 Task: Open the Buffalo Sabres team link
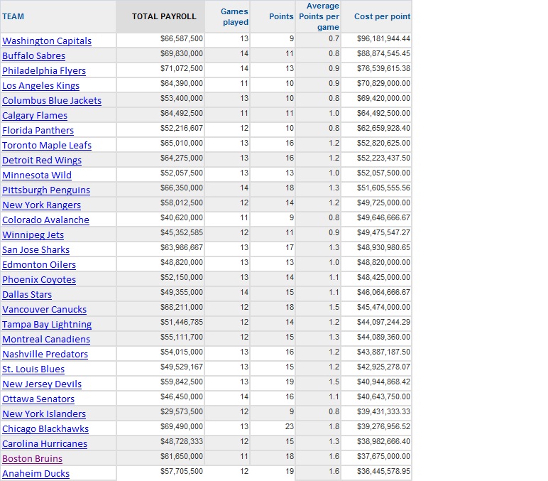click(x=33, y=56)
